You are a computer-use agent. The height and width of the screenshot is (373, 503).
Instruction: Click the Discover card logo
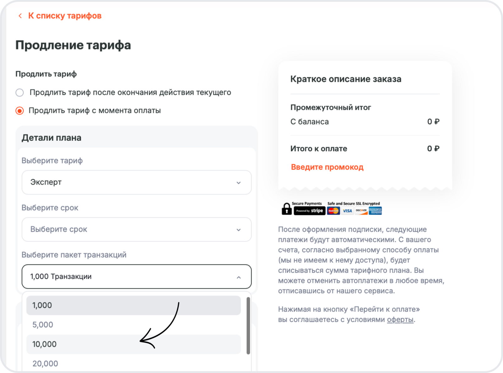pos(361,211)
